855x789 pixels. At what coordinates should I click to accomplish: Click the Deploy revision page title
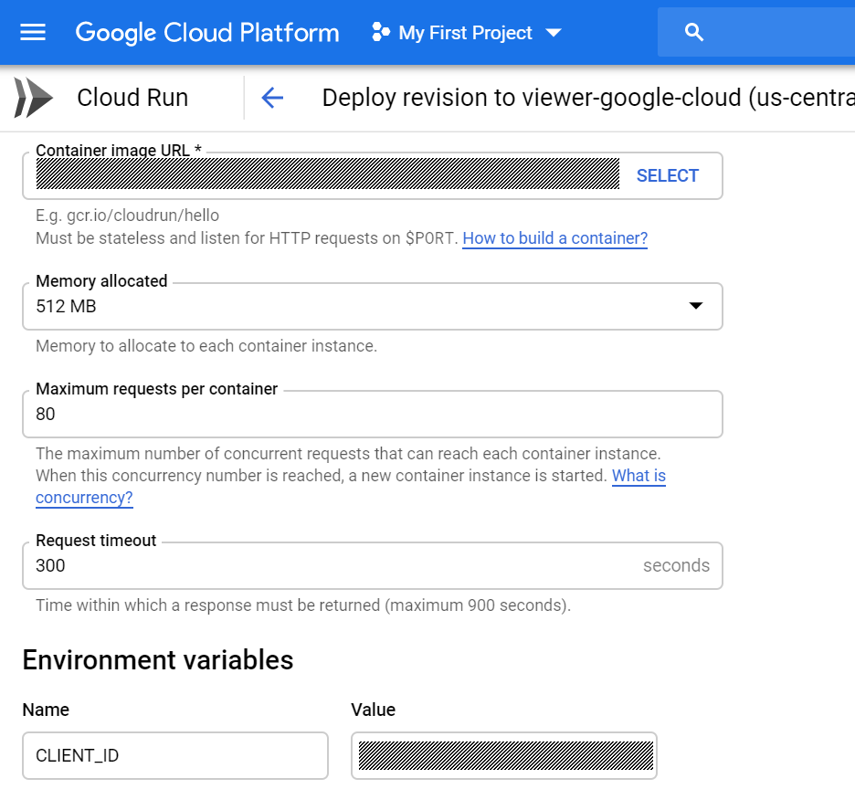coord(588,98)
